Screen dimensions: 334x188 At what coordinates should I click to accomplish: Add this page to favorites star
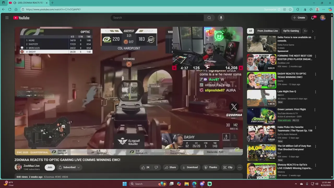290,9
